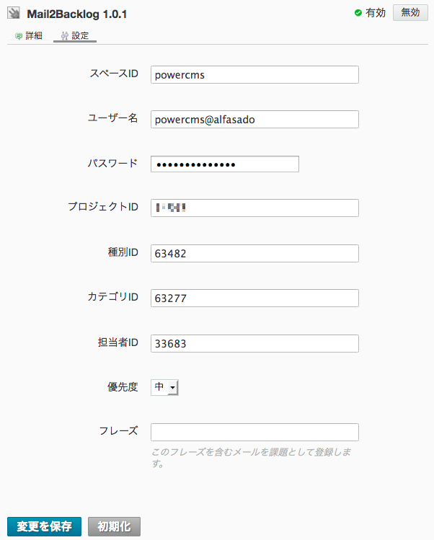Screen dimensions: 434x540
Task: Click the 優先度 dropdown arrow
Action: point(173,388)
